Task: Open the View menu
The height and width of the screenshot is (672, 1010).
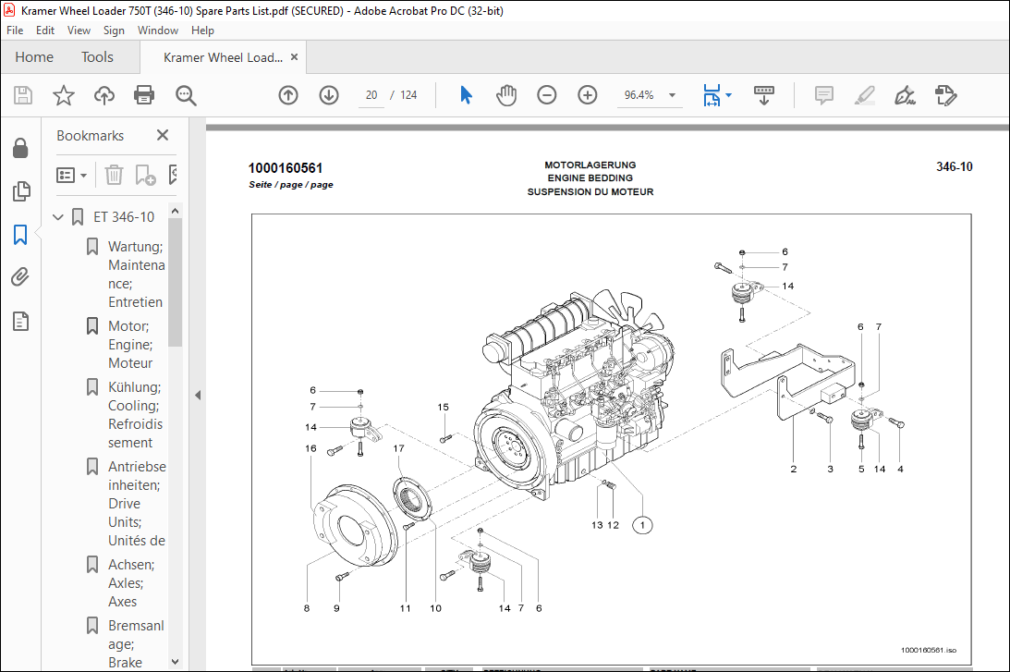Action: (x=79, y=31)
